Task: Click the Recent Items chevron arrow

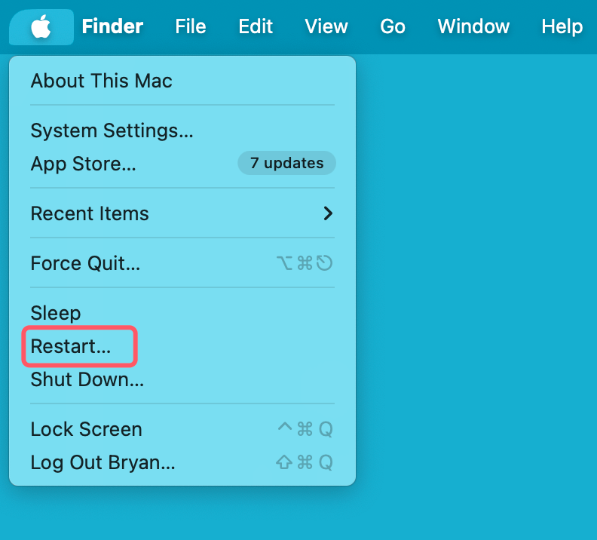Action: tap(328, 213)
